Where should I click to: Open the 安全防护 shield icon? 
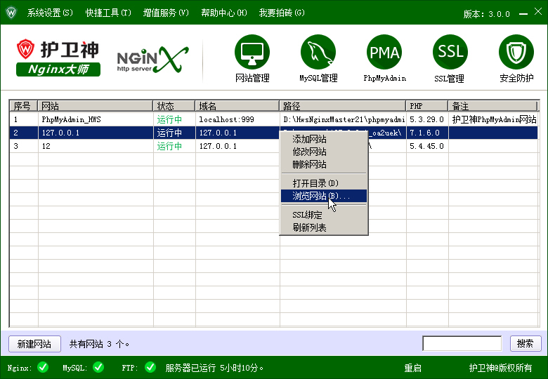[x=516, y=53]
